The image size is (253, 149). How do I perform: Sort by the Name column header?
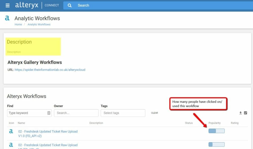[x=21, y=123]
